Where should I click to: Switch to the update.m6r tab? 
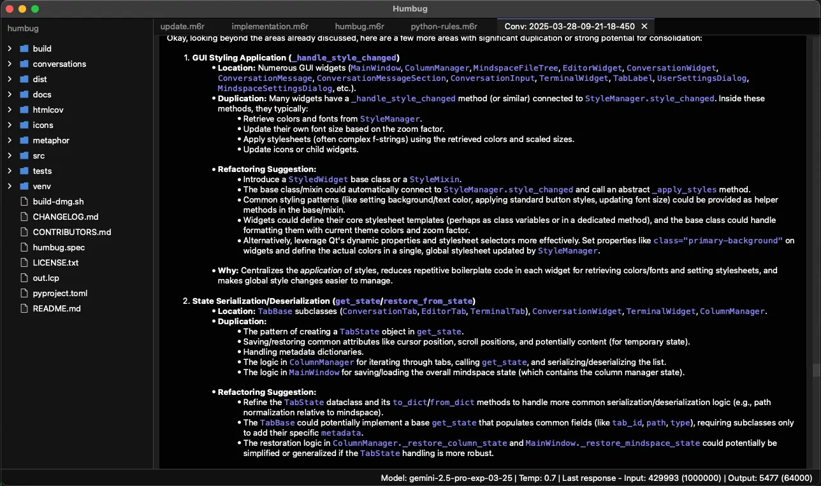coord(181,26)
